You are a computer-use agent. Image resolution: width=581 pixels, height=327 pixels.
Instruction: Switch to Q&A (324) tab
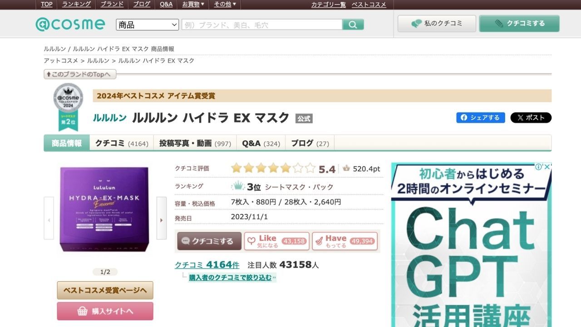point(261,143)
